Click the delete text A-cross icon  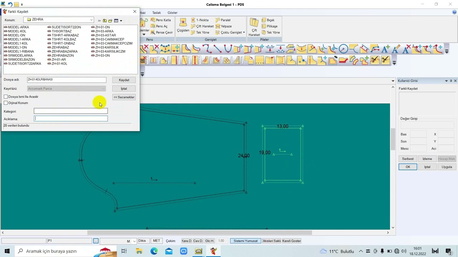406,49
